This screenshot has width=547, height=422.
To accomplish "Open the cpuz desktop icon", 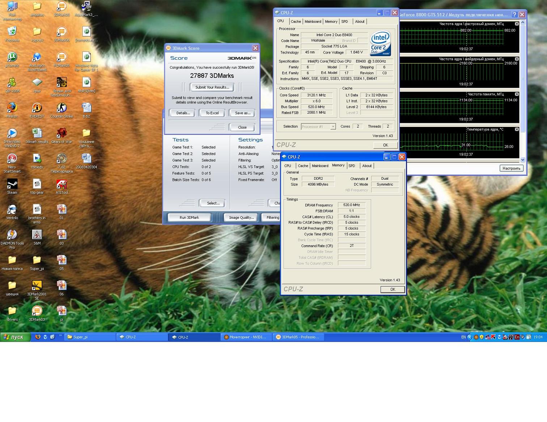I will coord(37,85).
